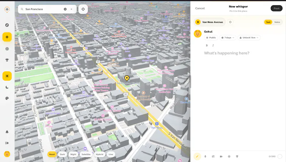Viewport: 286px width, 162px height.
Task: Select the Hybrid map style
Action: [100, 155]
